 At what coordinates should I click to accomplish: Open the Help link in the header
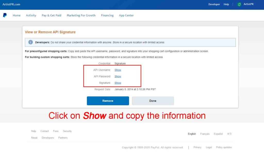tap(226, 4)
